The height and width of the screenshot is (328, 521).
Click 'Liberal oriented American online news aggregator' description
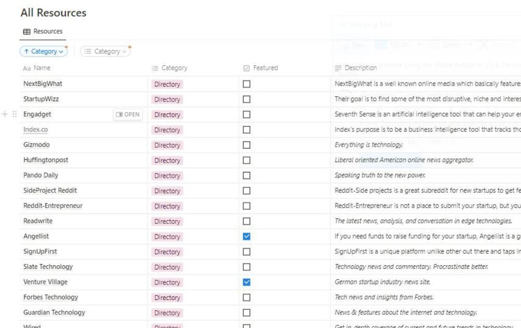point(404,160)
